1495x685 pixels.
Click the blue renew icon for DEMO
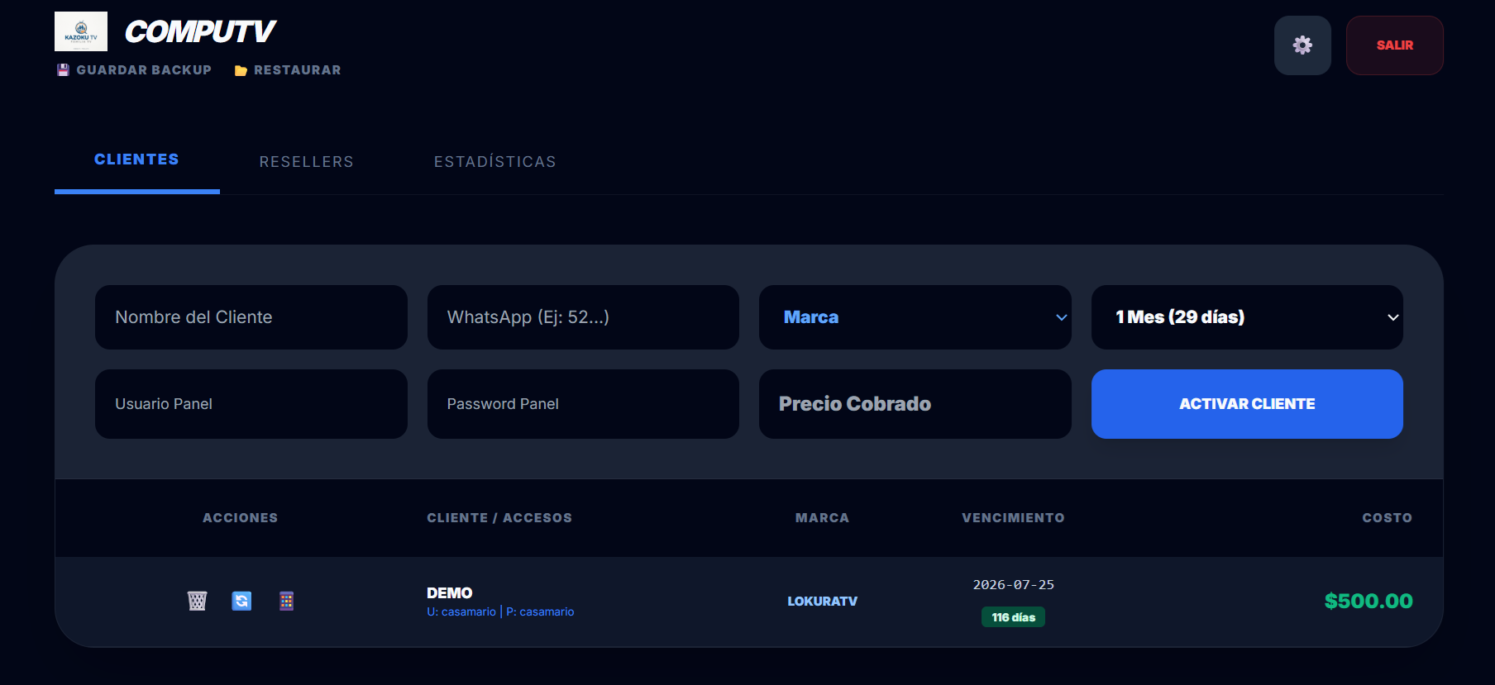[x=241, y=601]
